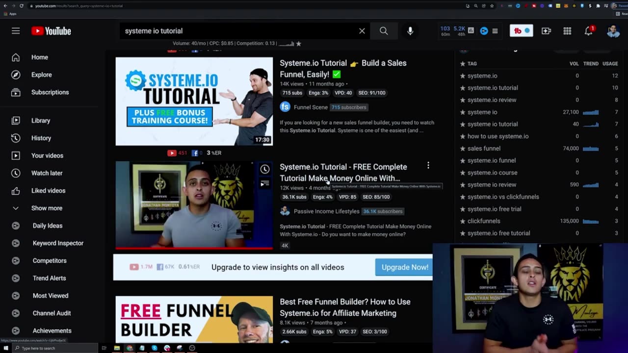Open Competitors in the sidebar

tap(49, 261)
